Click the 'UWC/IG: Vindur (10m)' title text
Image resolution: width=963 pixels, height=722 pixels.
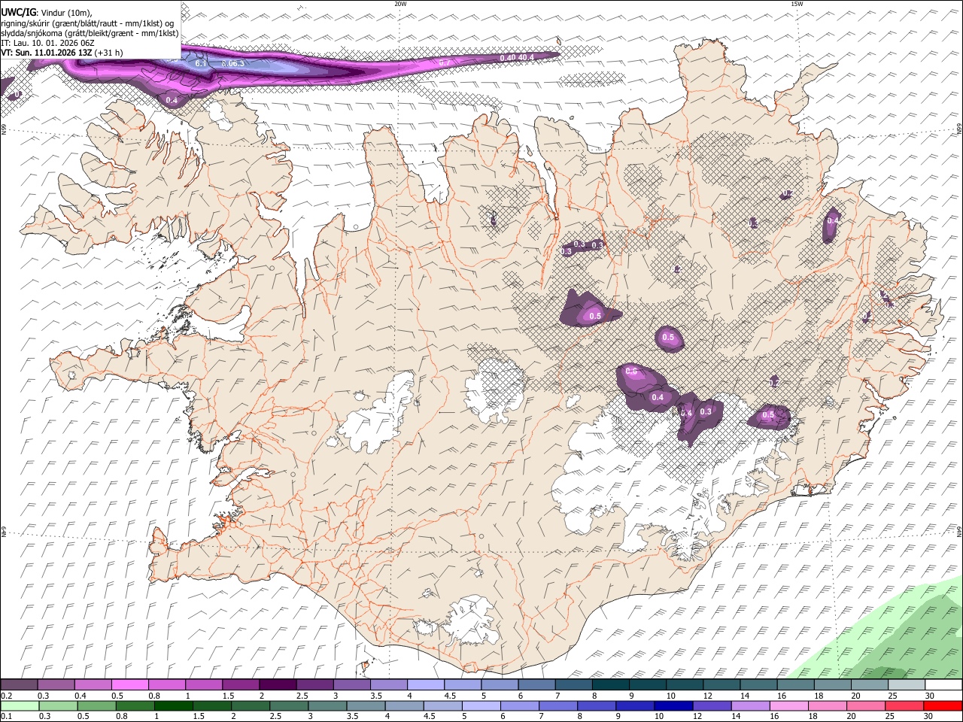coord(46,13)
